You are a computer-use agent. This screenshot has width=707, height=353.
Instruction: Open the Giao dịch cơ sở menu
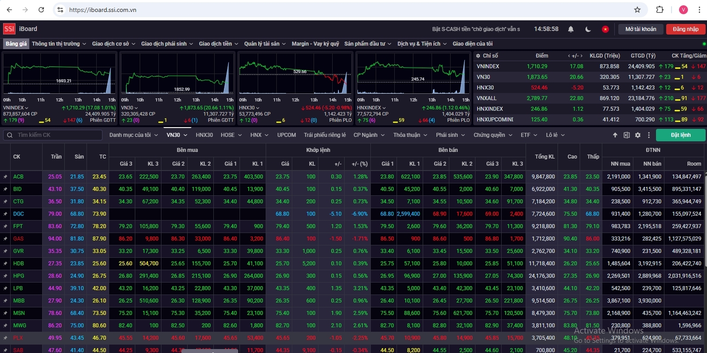pos(114,44)
